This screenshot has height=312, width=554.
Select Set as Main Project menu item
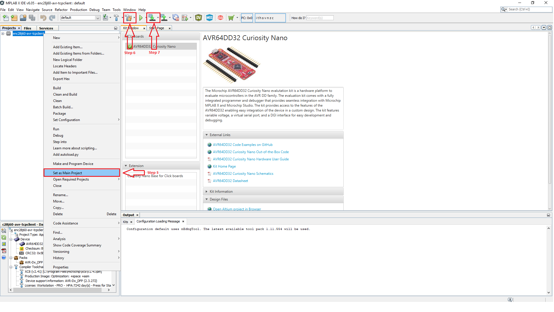67,173
